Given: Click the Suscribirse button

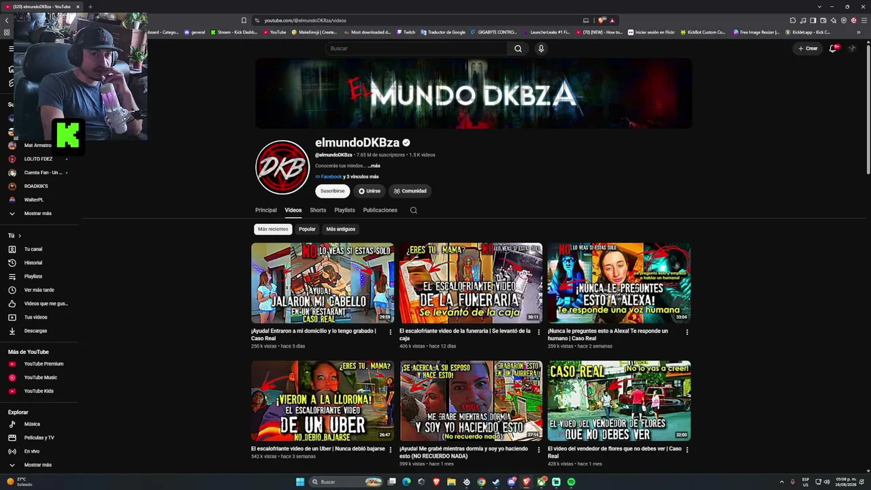Looking at the screenshot, I should (x=333, y=191).
